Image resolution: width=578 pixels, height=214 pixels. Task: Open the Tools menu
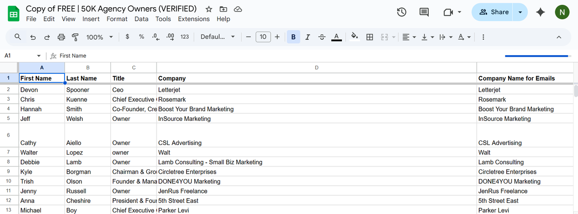tap(163, 19)
